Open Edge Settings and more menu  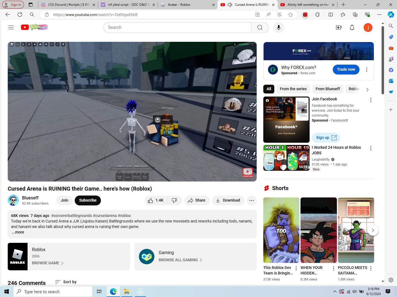[379, 15]
